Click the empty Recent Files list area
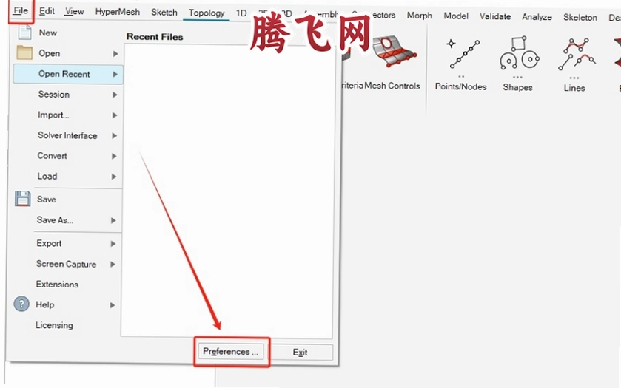Screen dimensions: 621x388 pyautogui.click(x=227, y=190)
